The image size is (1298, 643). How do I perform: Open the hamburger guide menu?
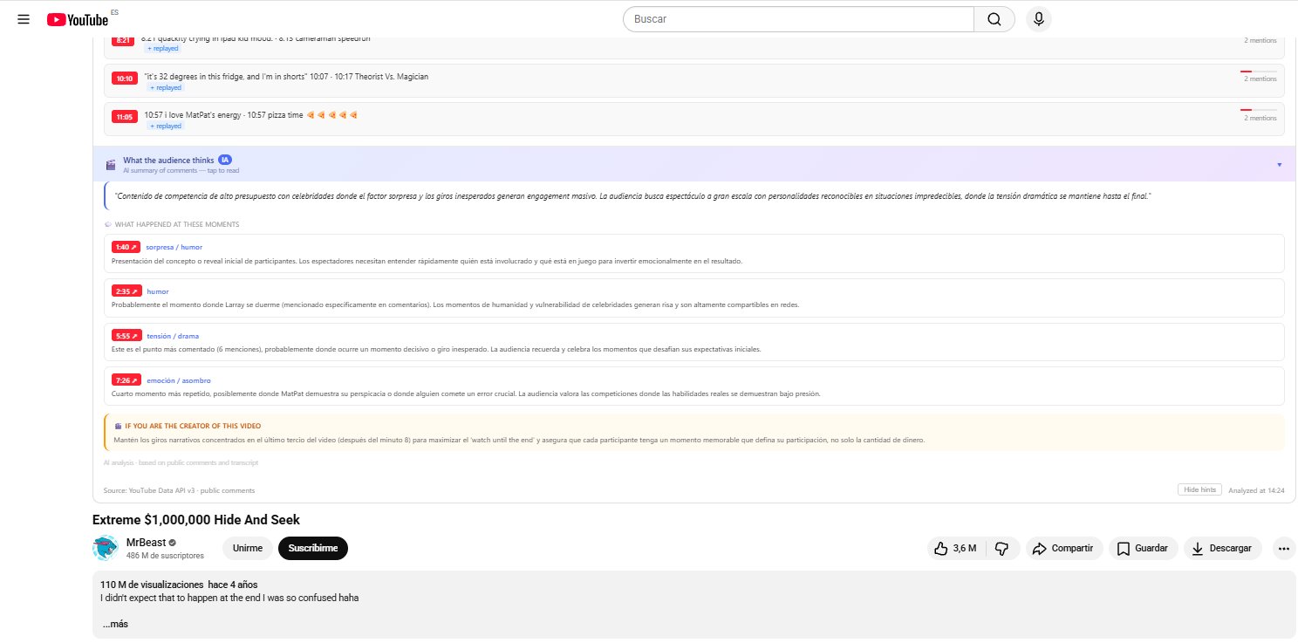pyautogui.click(x=24, y=19)
